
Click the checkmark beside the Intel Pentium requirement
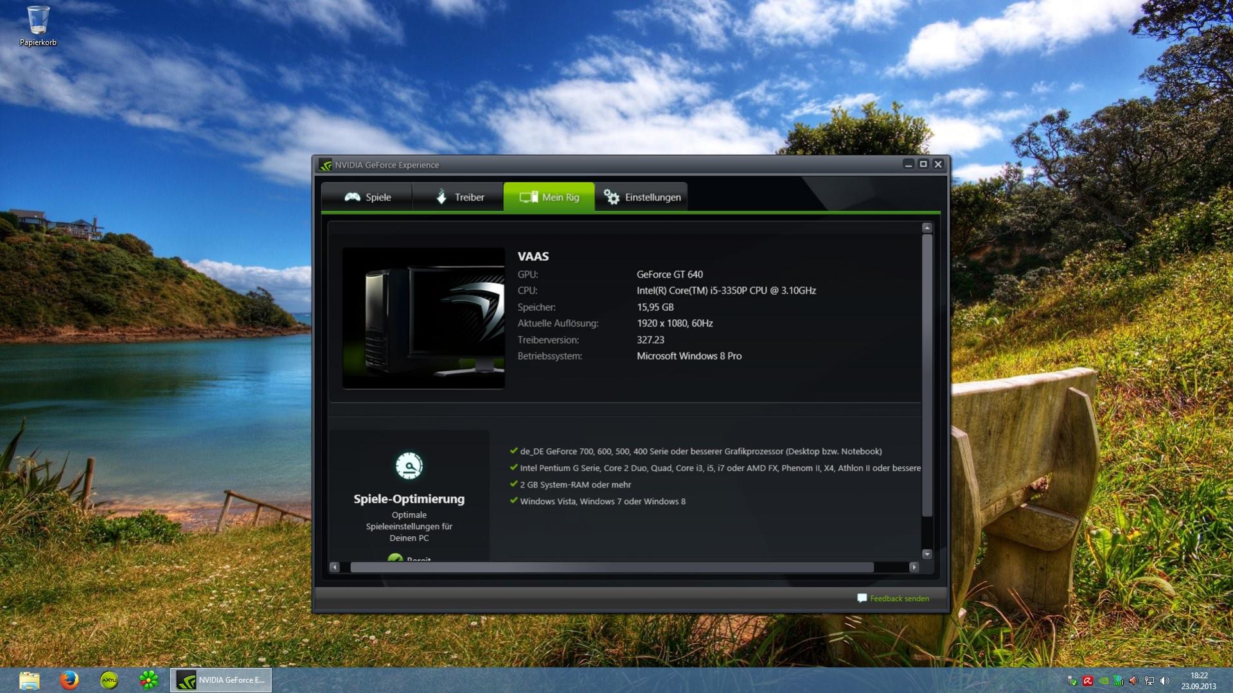pyautogui.click(x=513, y=468)
